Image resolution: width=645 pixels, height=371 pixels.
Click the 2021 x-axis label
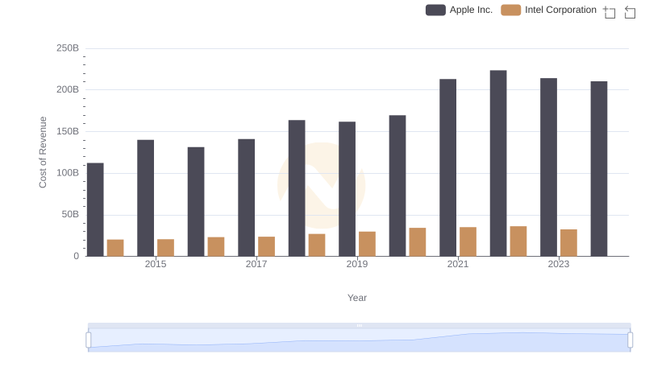click(x=458, y=264)
